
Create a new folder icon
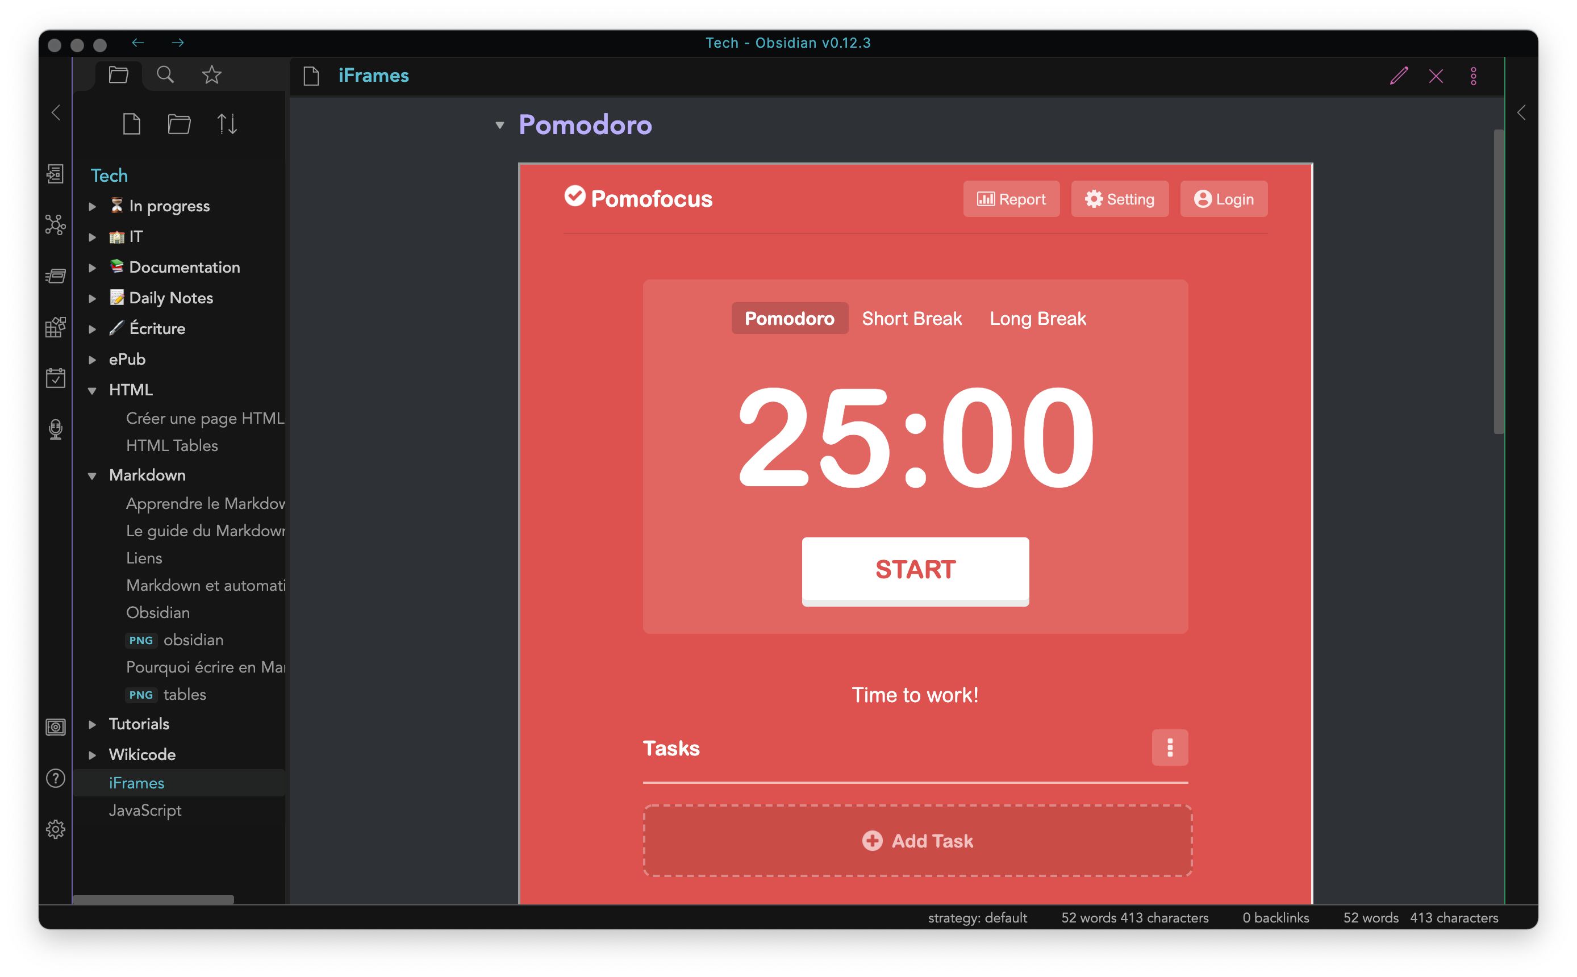(x=179, y=123)
